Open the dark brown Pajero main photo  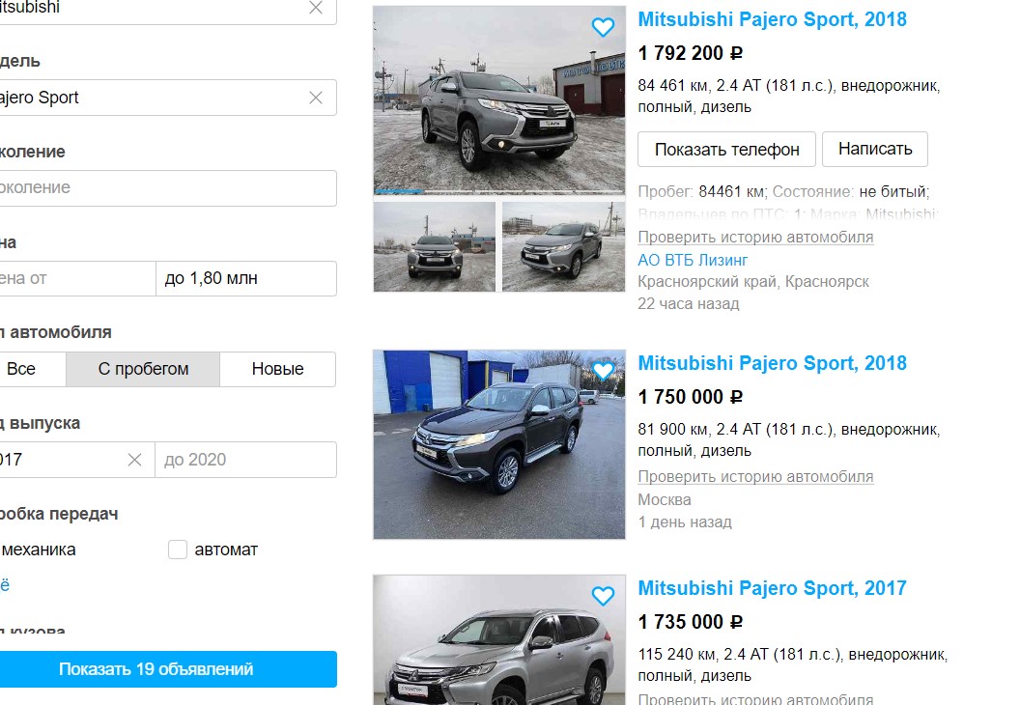[x=499, y=445]
